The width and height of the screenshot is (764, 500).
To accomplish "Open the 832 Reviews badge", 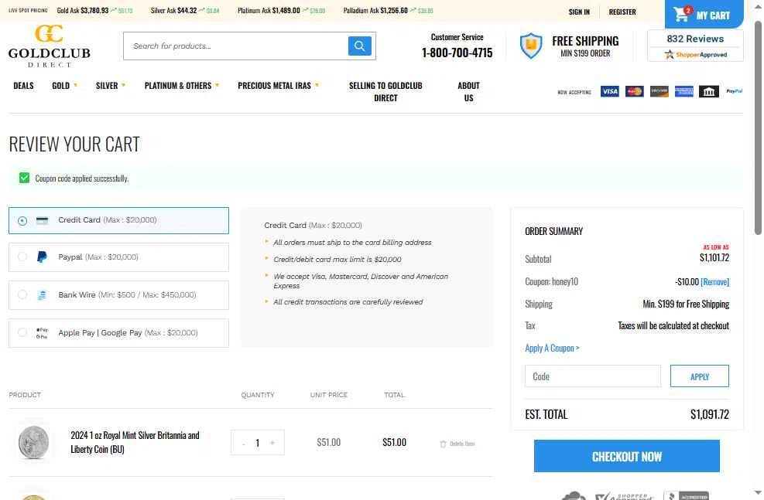I will pos(695,46).
